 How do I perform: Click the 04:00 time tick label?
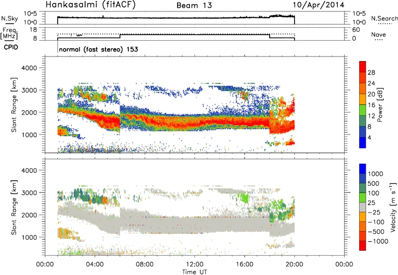(x=95, y=265)
